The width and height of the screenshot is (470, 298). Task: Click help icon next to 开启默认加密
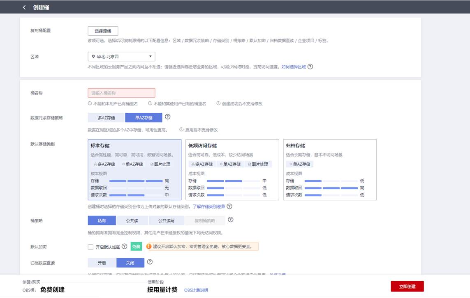coord(124,247)
